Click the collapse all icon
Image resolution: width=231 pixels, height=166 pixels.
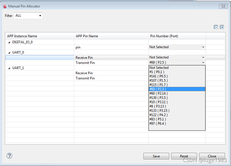(x=216, y=27)
